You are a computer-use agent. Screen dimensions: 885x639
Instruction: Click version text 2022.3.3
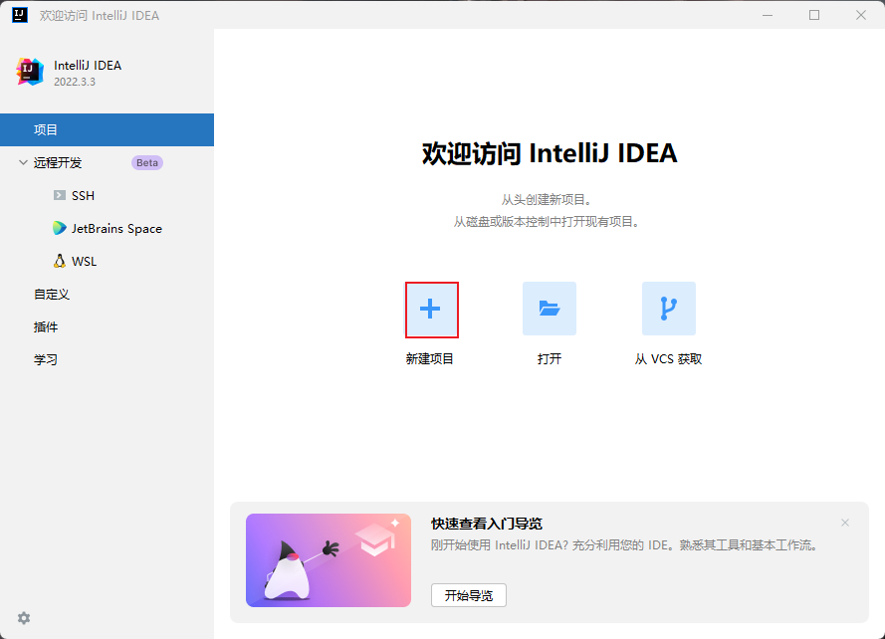(x=75, y=82)
